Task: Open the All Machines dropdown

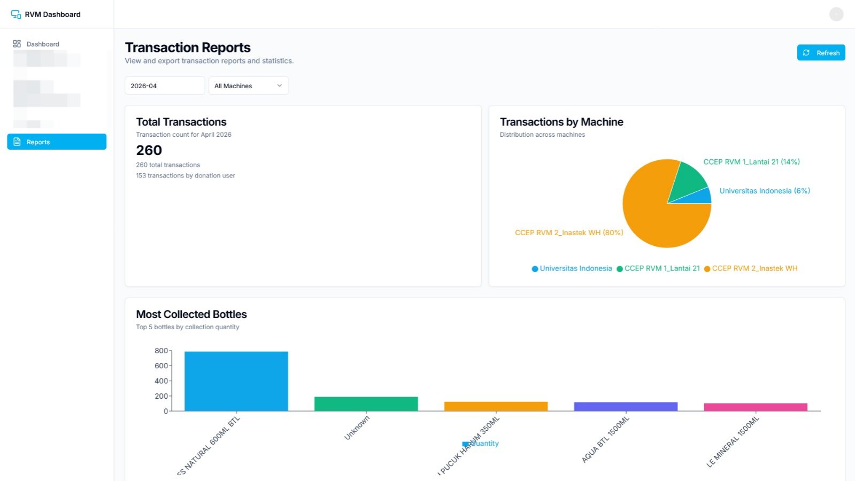Action: pos(249,86)
